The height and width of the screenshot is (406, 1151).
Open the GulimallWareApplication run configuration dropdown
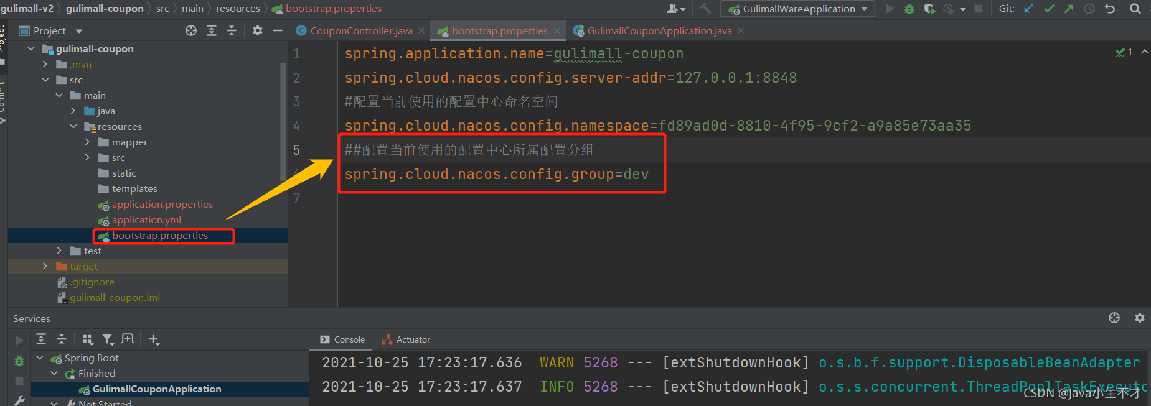(x=797, y=9)
